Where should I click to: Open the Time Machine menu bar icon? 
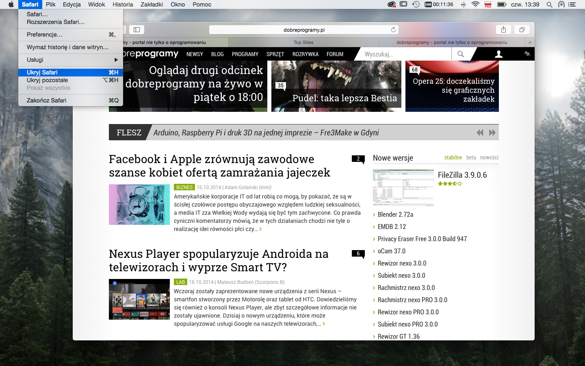(x=416, y=4)
